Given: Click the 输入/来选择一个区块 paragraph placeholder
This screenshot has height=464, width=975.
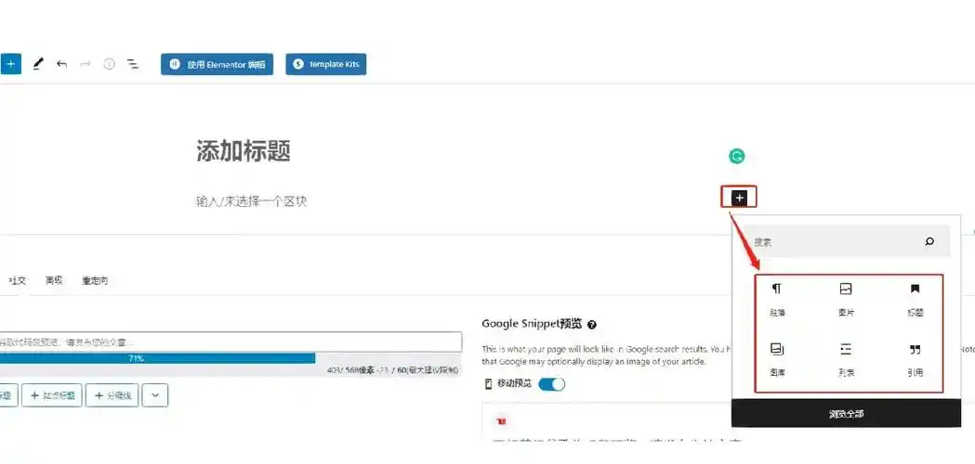Looking at the screenshot, I should 251,201.
